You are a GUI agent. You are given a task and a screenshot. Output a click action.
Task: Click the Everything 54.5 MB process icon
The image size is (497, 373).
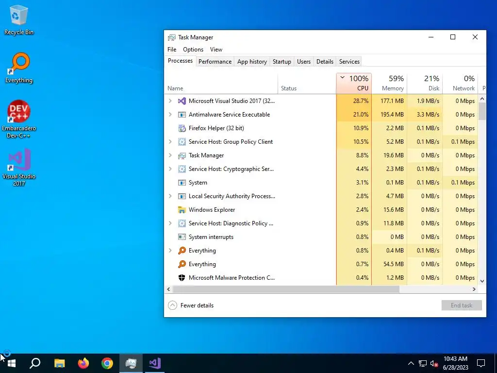(182, 264)
